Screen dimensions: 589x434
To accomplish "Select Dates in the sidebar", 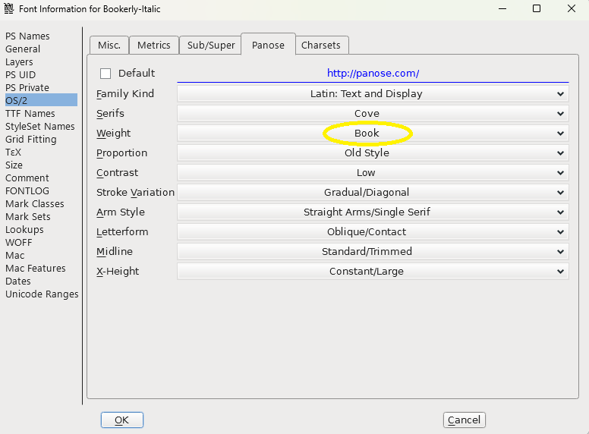I will click(18, 281).
